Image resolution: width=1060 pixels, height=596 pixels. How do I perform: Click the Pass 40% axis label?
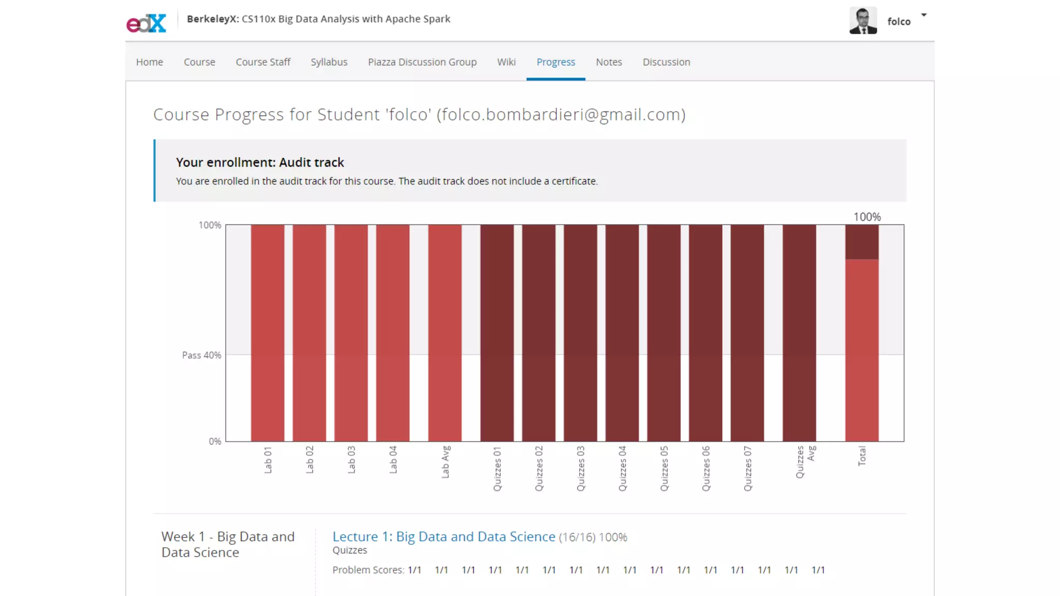(201, 355)
